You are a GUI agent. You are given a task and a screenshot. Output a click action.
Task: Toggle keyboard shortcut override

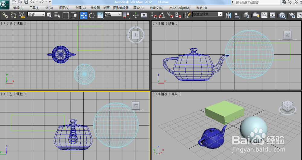[x=144, y=15]
